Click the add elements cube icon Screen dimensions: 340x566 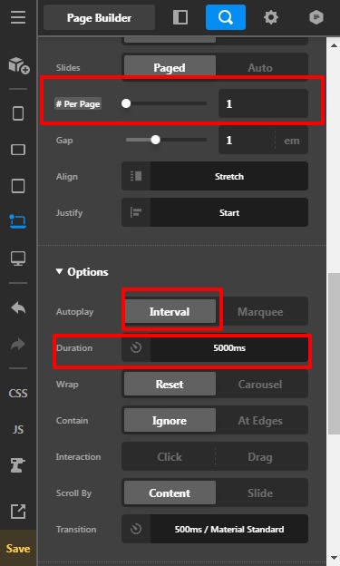tap(19, 65)
